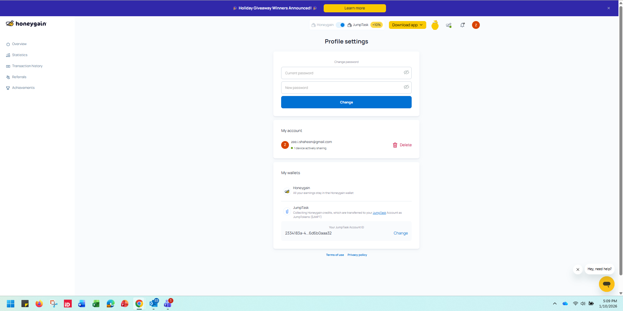Open Microsoft Excel from the taskbar
623x311 pixels.
pos(96,304)
